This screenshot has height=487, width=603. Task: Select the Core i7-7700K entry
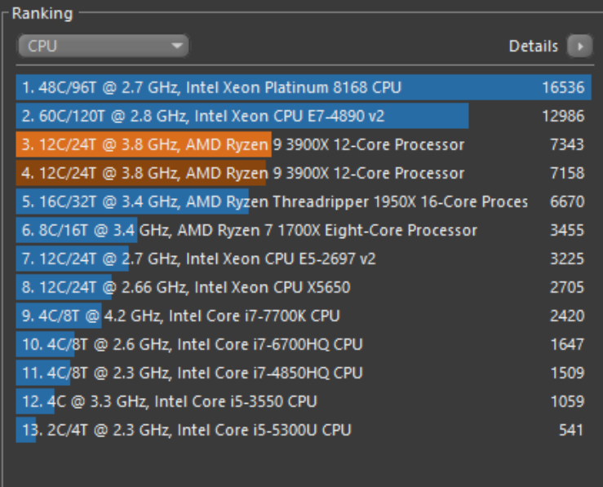[x=304, y=316]
